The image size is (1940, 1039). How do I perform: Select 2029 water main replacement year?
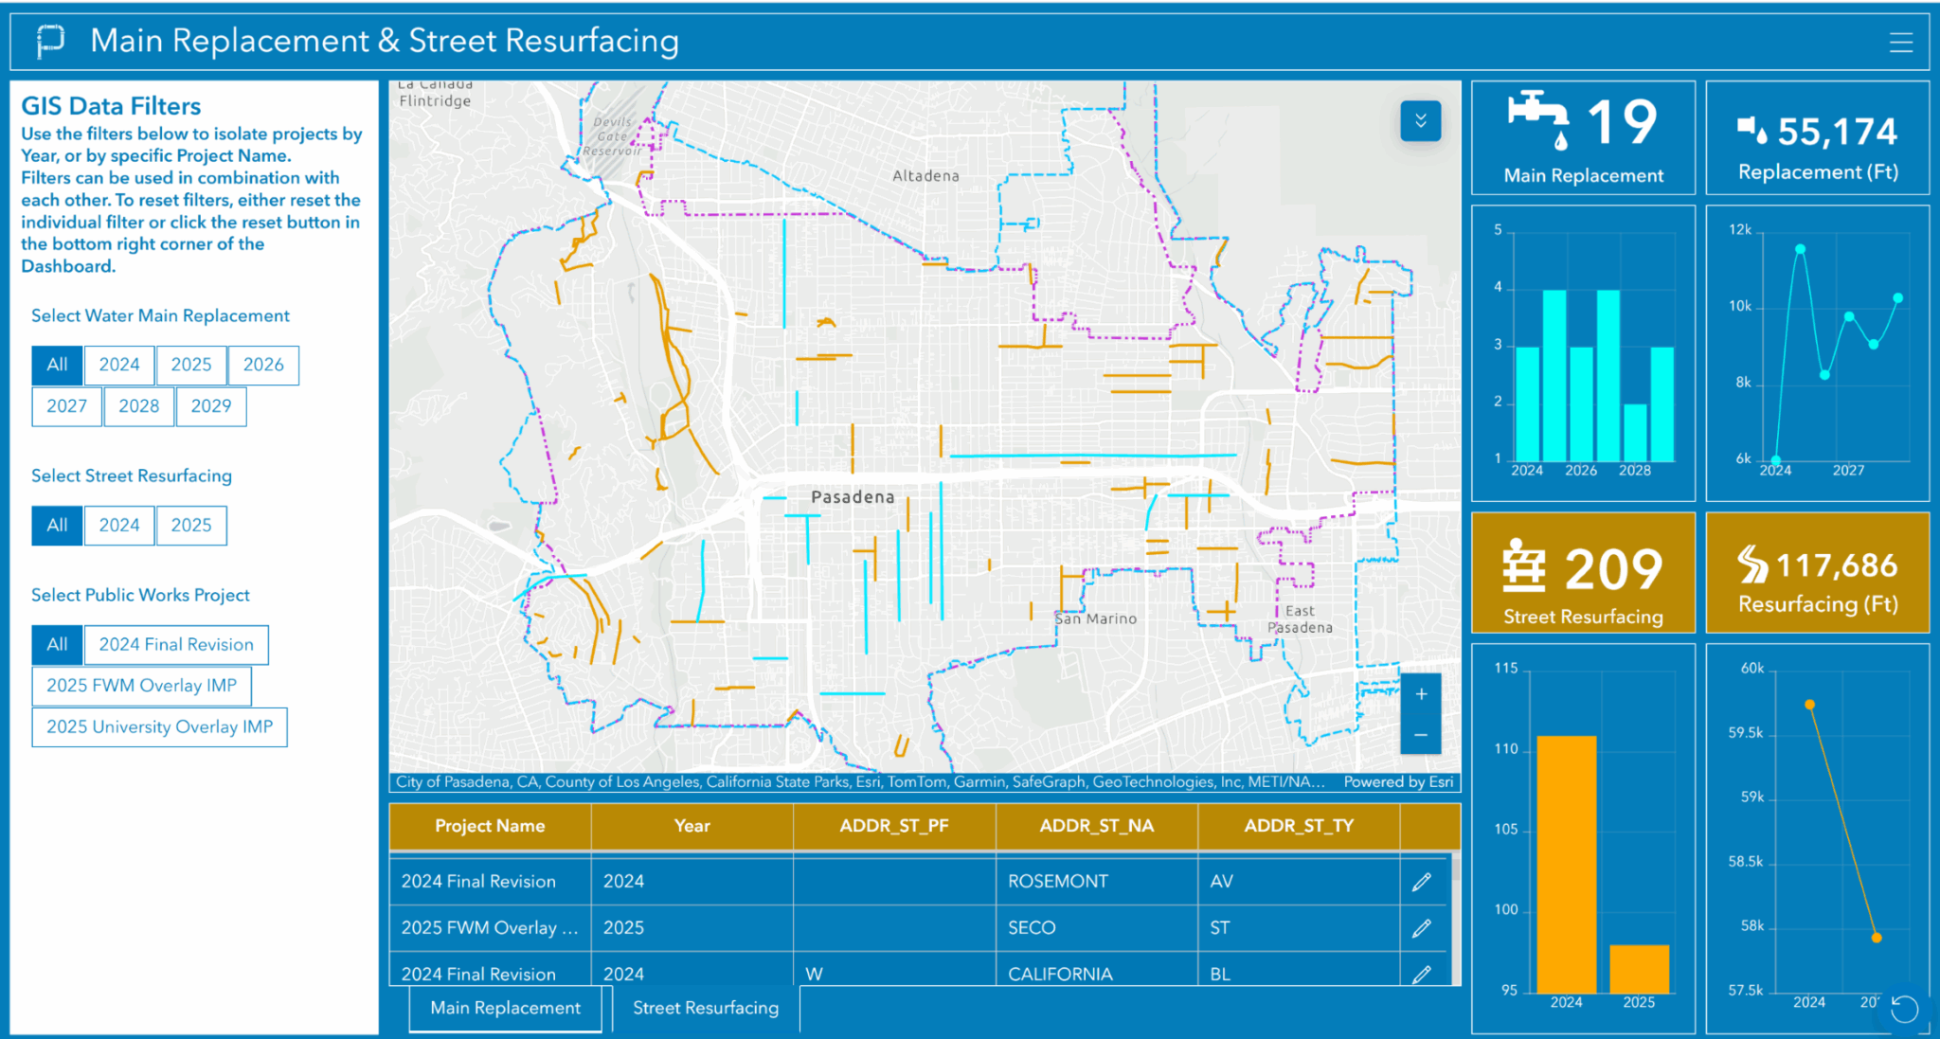(210, 406)
